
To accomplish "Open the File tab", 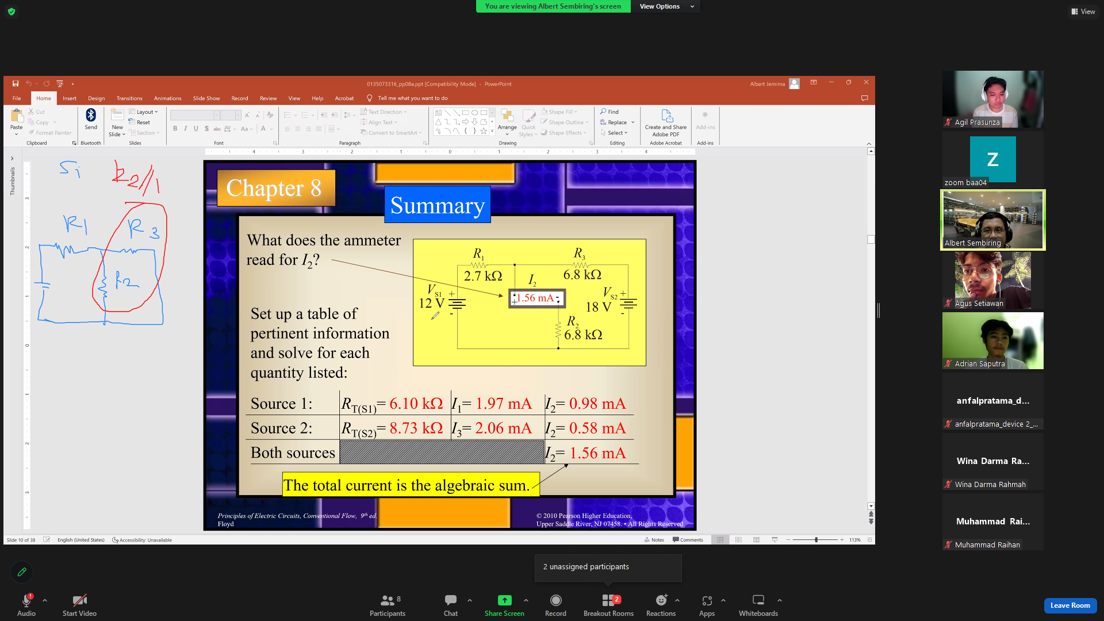I will pos(17,98).
